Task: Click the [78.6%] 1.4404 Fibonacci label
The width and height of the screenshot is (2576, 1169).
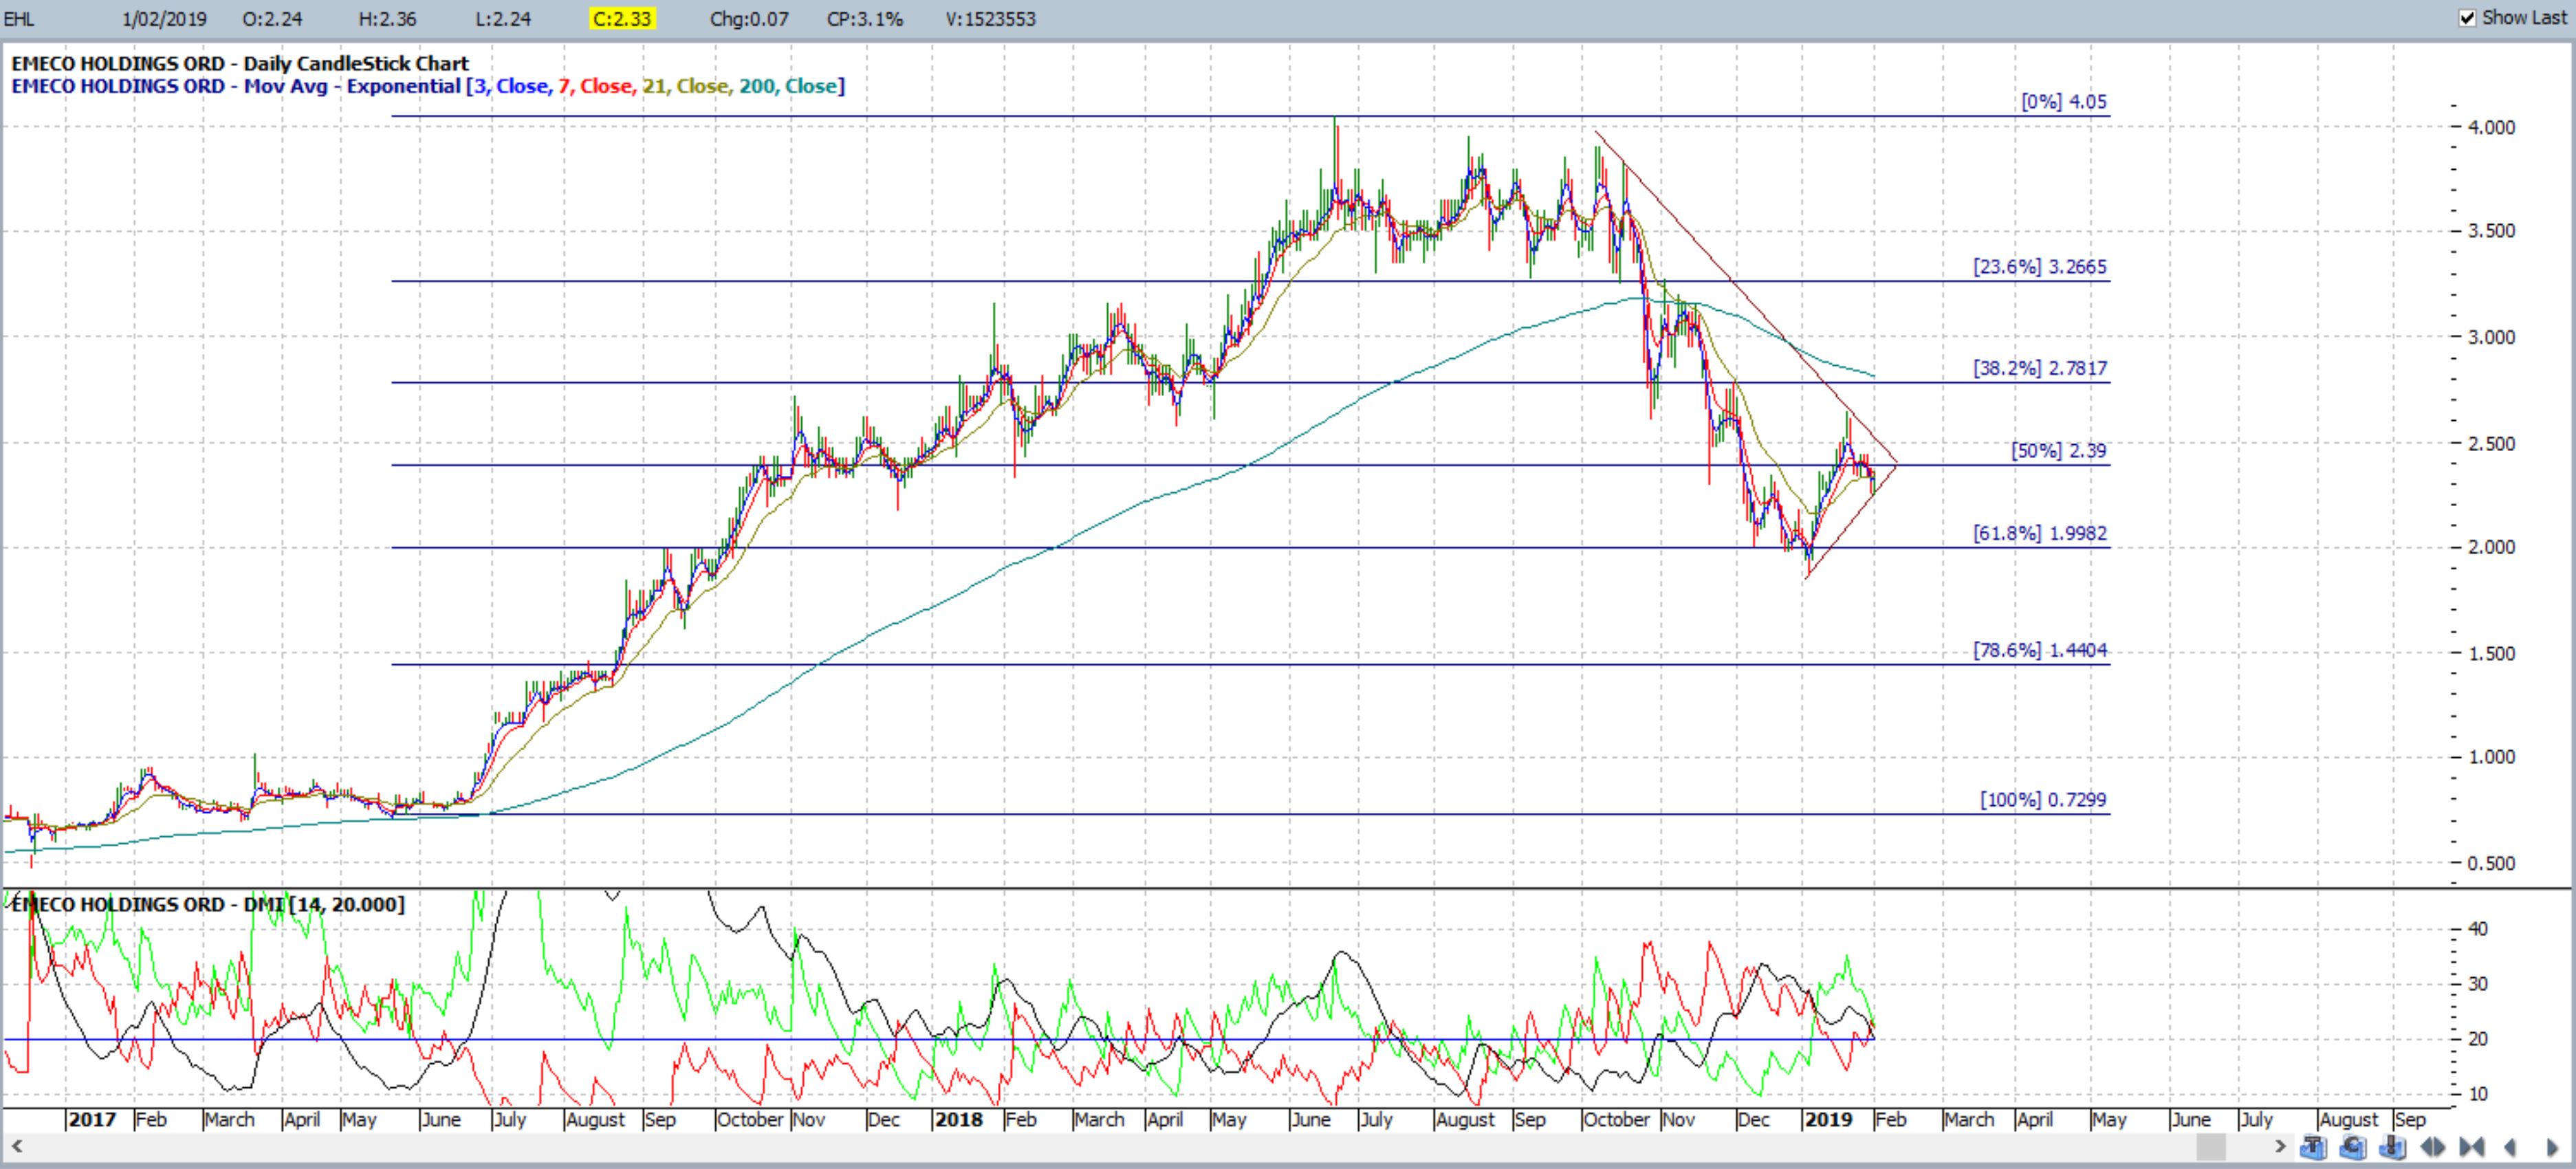Action: pos(2040,651)
